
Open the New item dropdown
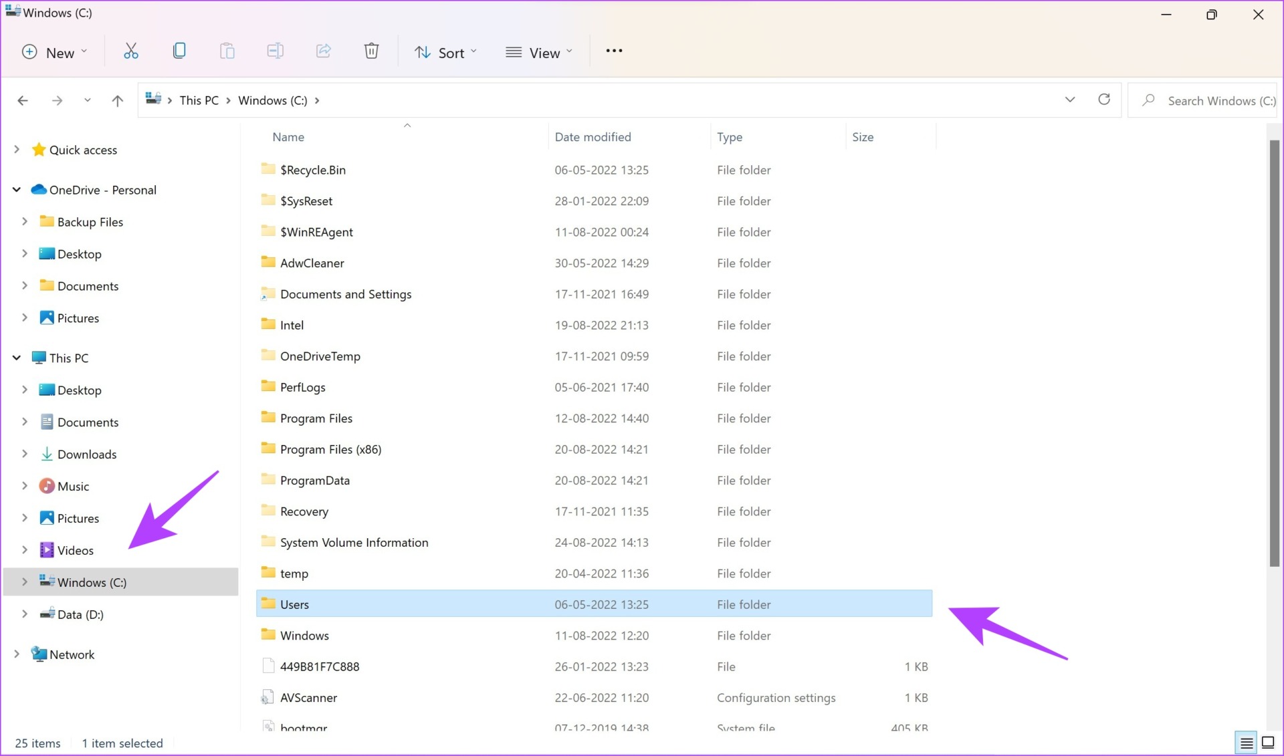point(55,52)
